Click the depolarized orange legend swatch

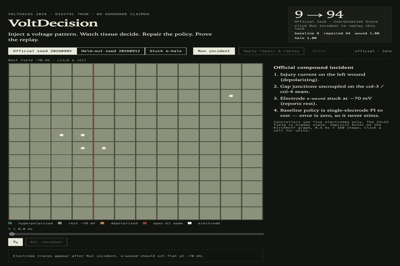102,223
